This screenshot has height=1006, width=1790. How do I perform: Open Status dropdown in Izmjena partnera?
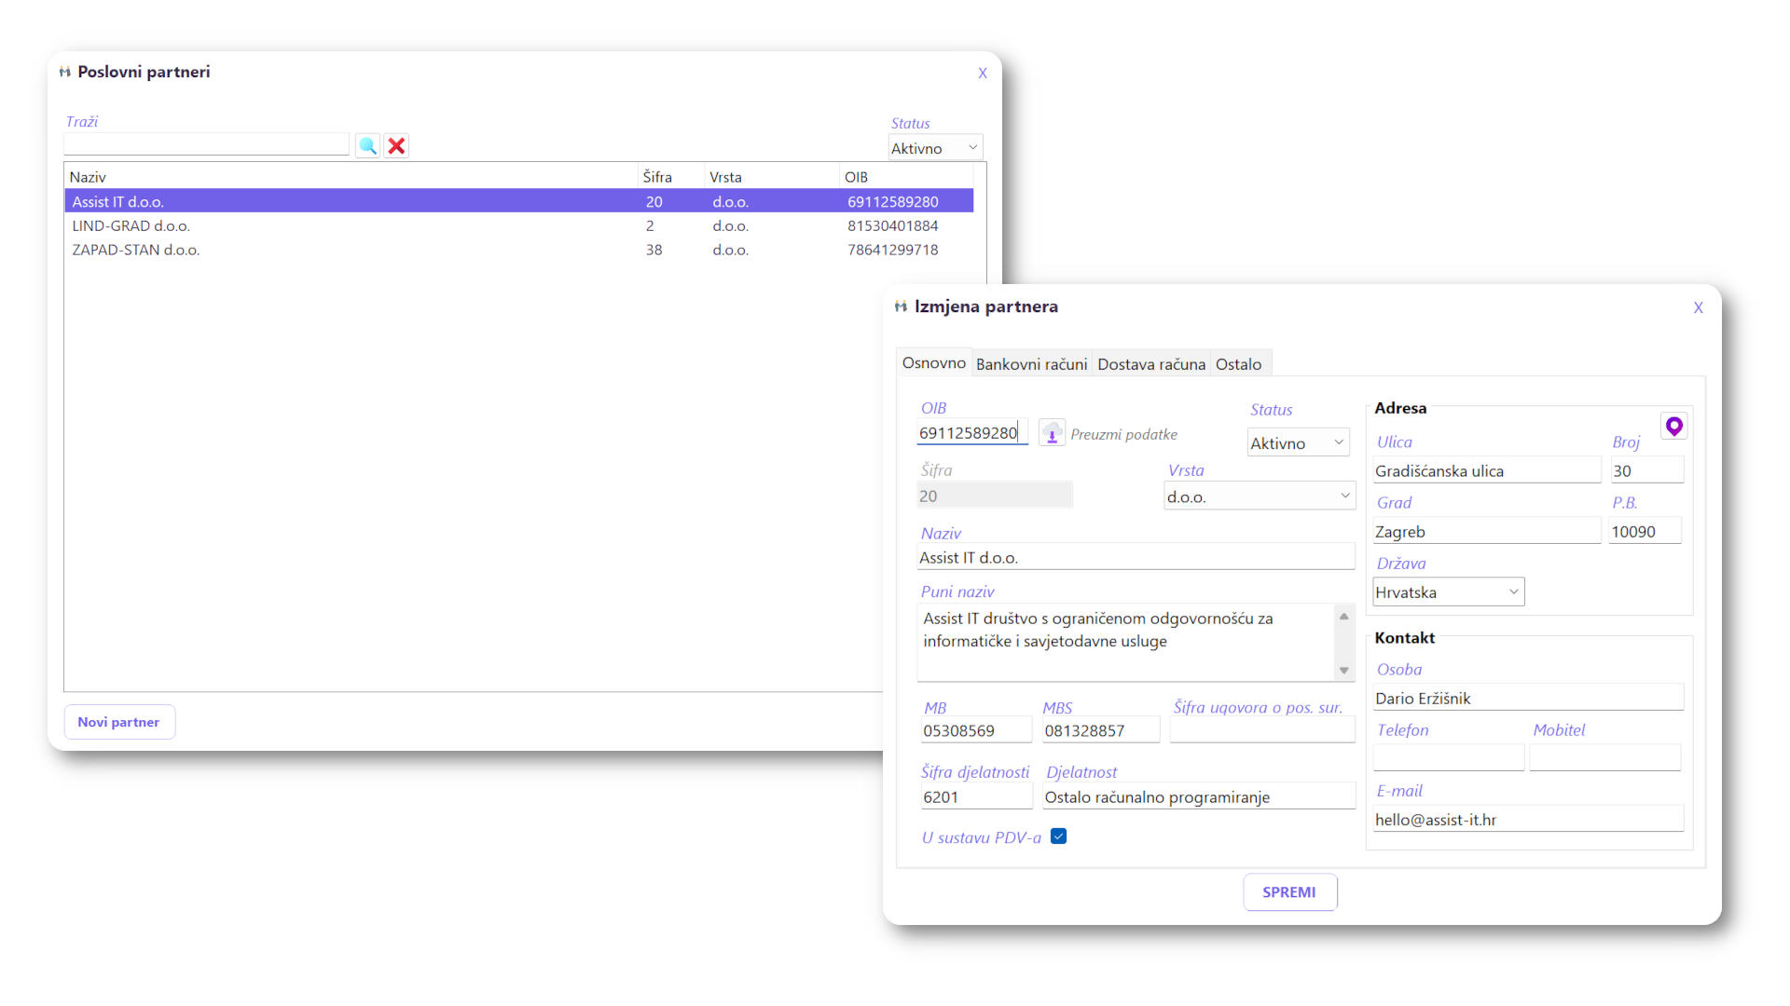click(x=1298, y=443)
